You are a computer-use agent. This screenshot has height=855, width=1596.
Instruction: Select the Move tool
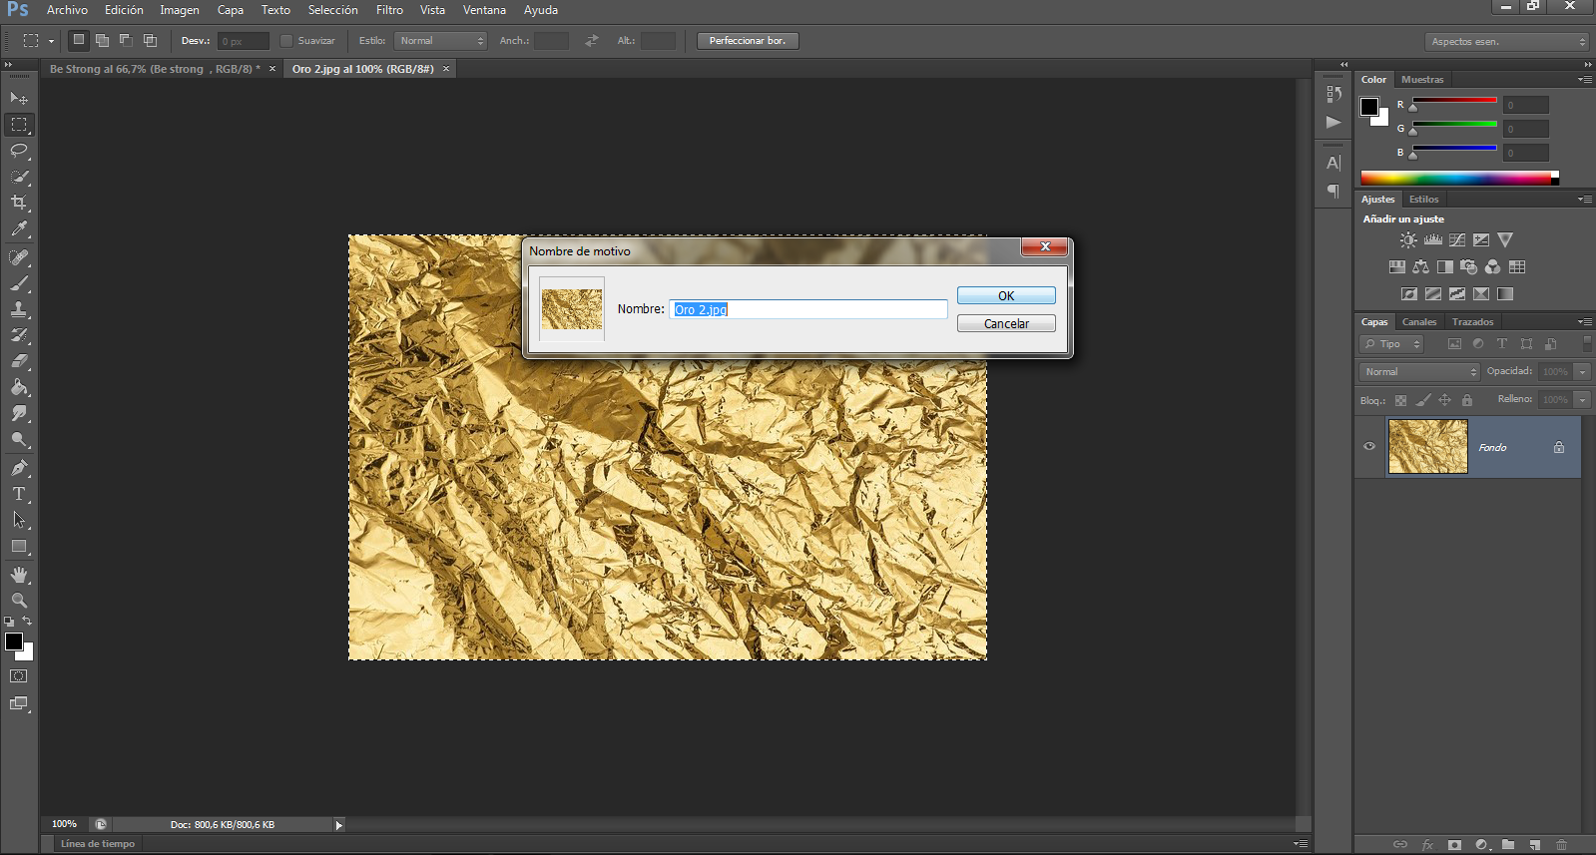click(x=19, y=98)
